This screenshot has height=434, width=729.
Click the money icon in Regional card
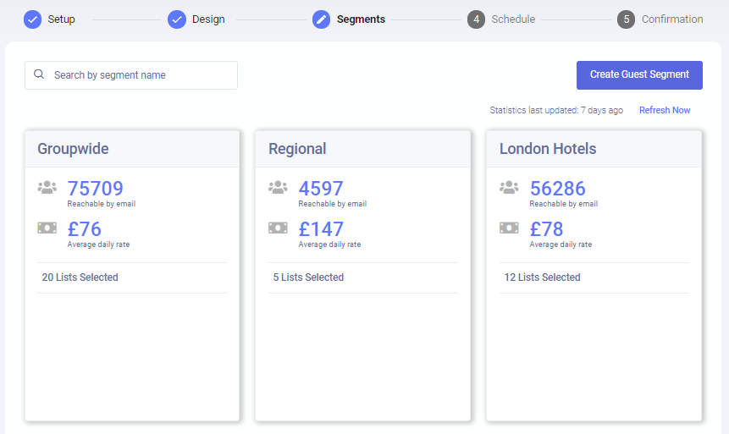coord(278,228)
